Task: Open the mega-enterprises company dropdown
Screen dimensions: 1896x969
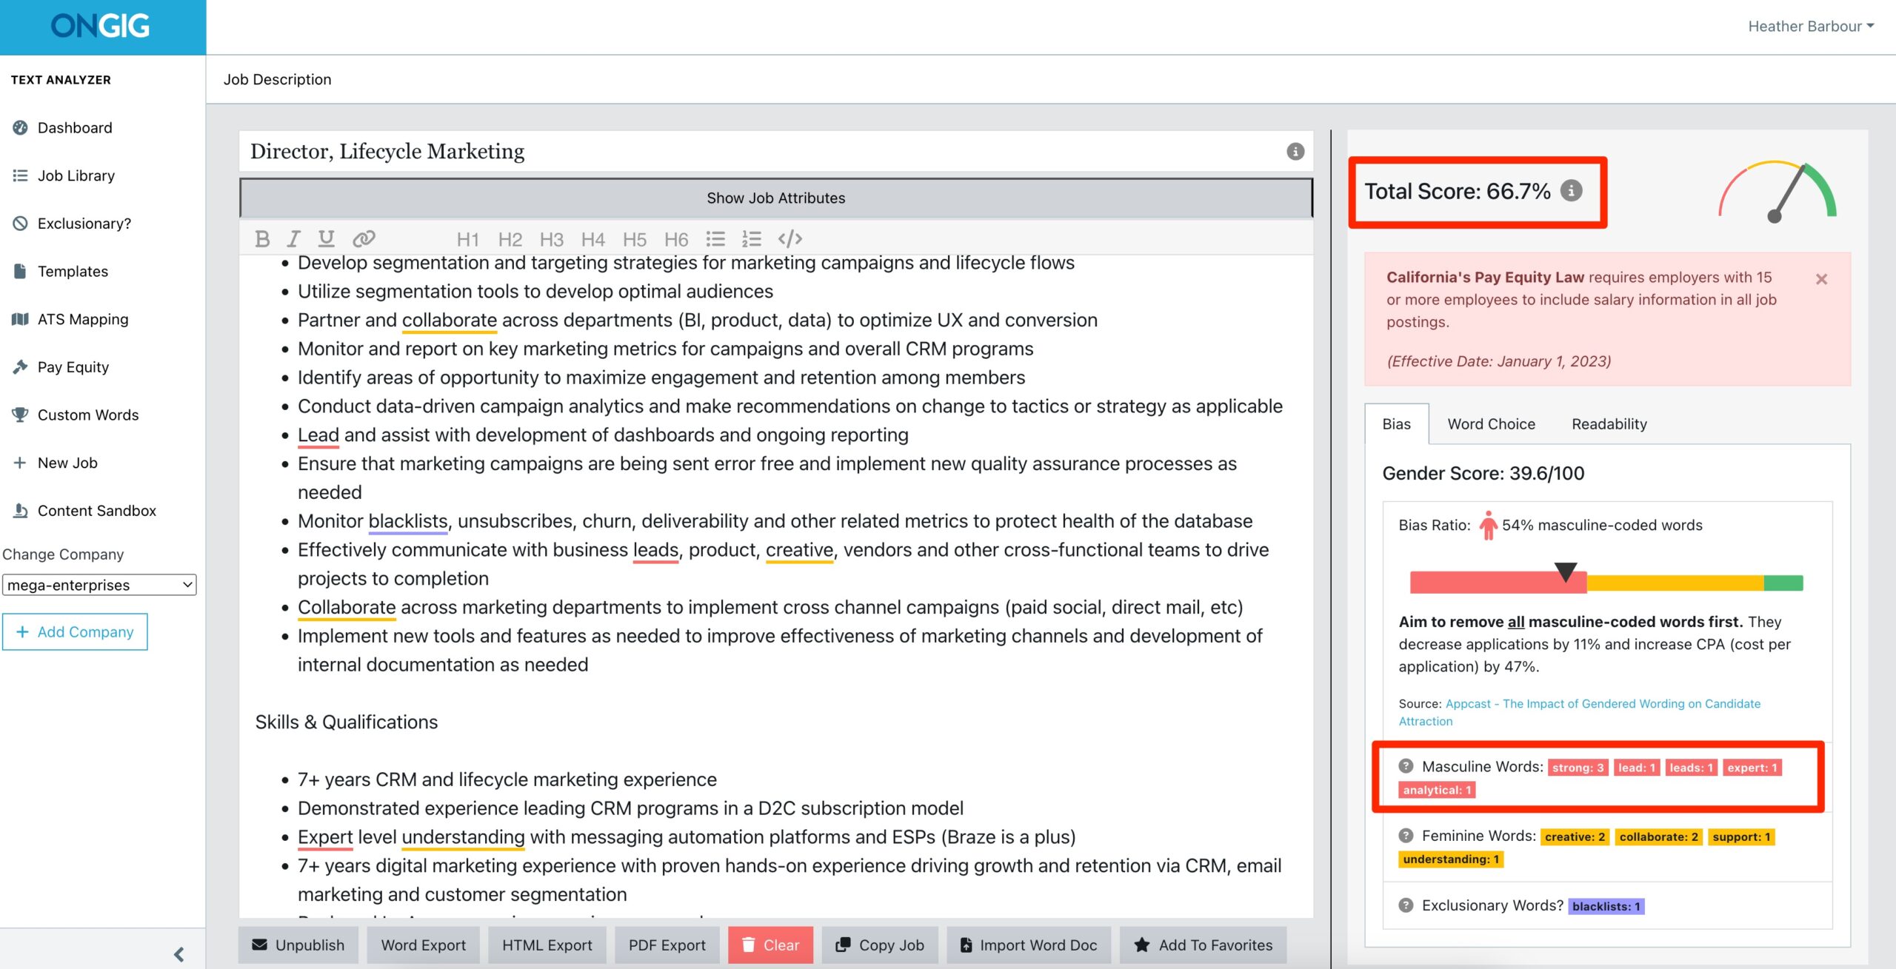Action: tap(99, 585)
